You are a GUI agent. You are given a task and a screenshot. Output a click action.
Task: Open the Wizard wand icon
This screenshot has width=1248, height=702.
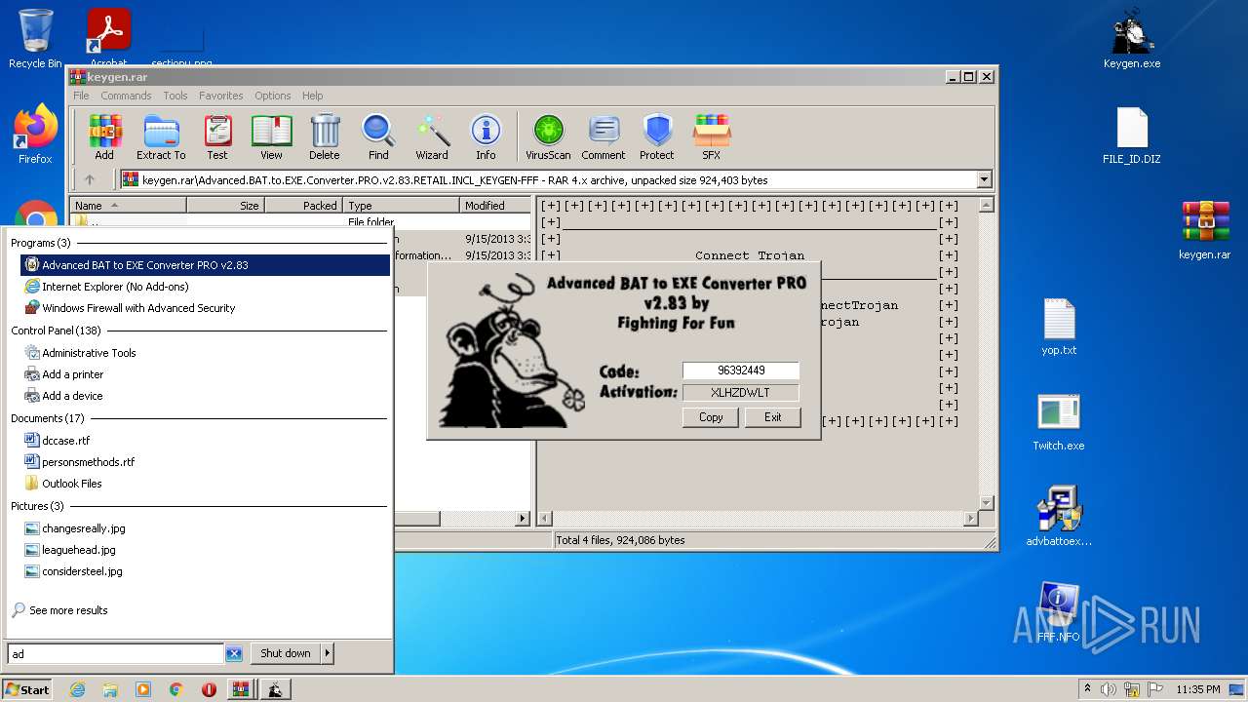coord(432,136)
